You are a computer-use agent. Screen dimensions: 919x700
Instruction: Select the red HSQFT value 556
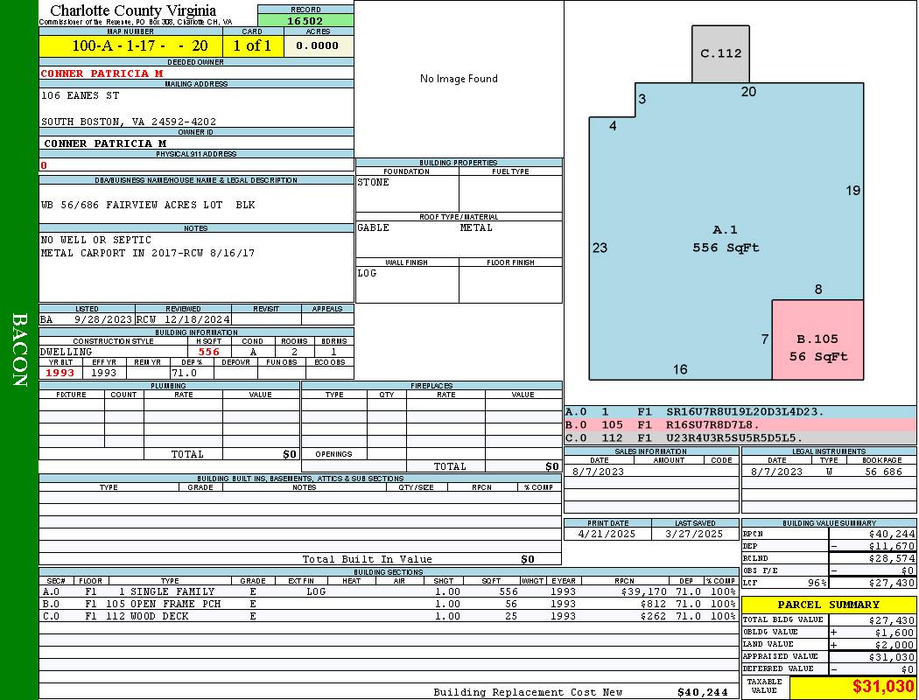pyautogui.click(x=208, y=352)
